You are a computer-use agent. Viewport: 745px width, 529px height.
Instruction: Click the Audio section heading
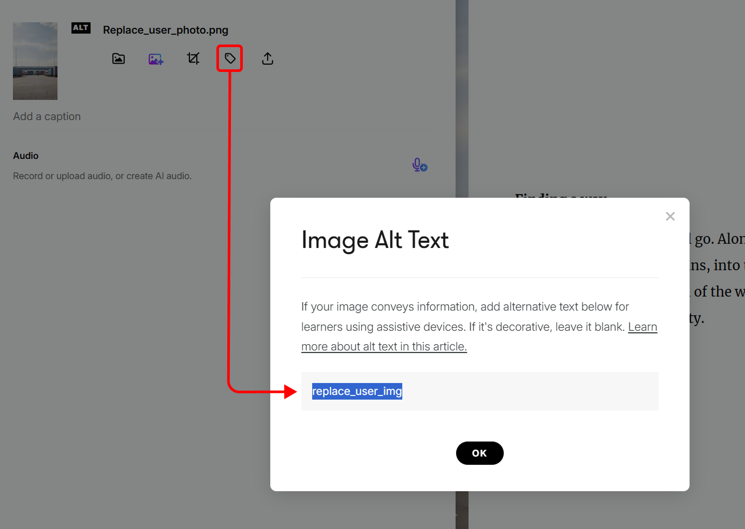pos(26,156)
